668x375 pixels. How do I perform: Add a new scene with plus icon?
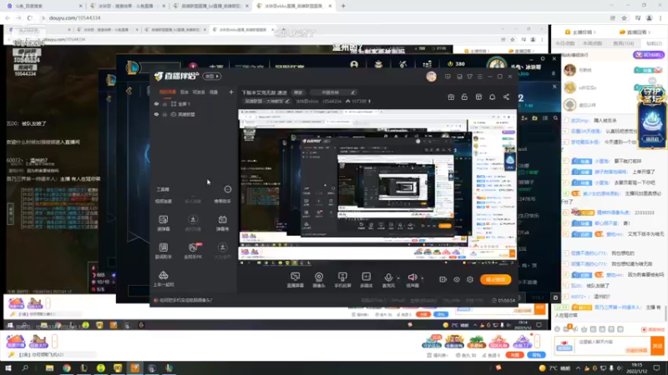[x=231, y=92]
